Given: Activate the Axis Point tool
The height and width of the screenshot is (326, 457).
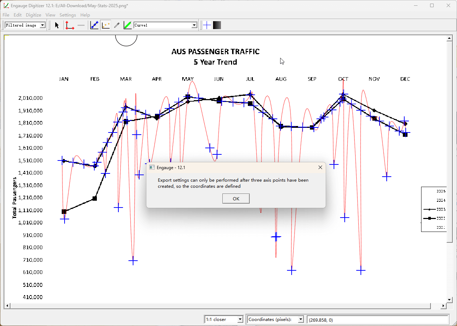Looking at the screenshot, I should 69,25.
